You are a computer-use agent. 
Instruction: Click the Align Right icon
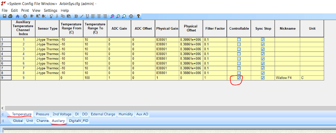click(x=105, y=16)
